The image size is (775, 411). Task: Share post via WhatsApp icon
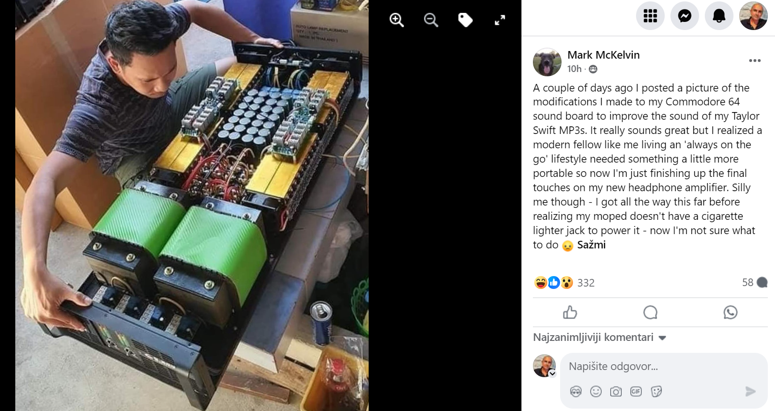coord(731,312)
